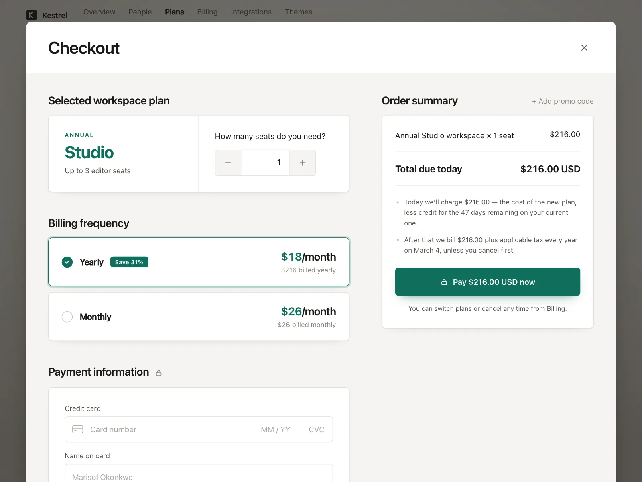
Task: Decrease seat count with minus button
Action: [228, 163]
